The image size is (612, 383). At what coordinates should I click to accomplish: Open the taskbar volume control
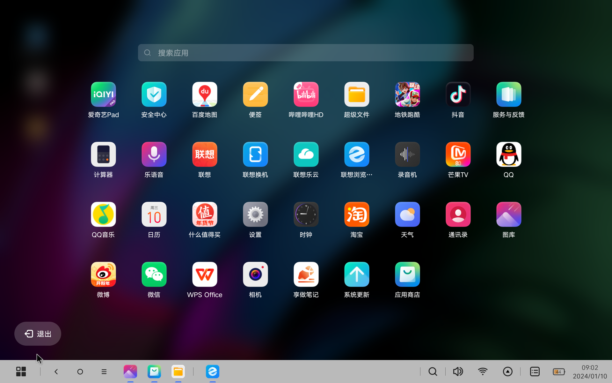pos(458,372)
